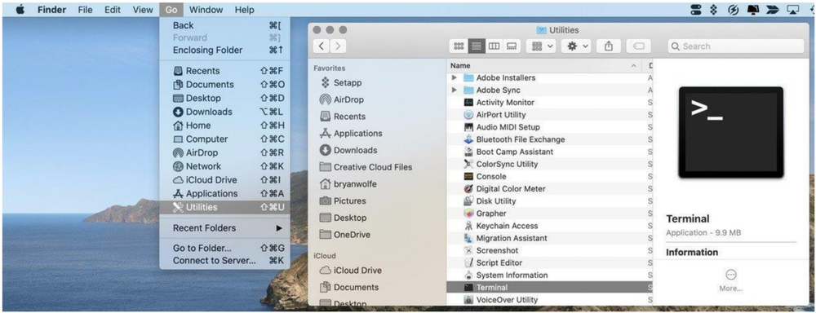Open the Window menu

point(206,10)
